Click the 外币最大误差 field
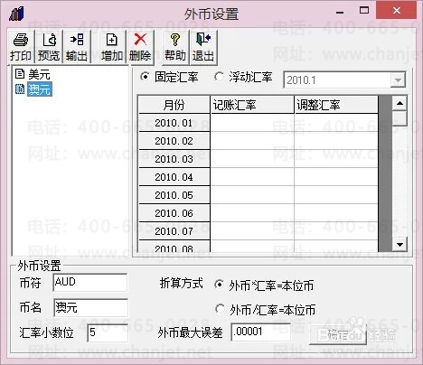This screenshot has height=365, width=423. click(260, 332)
